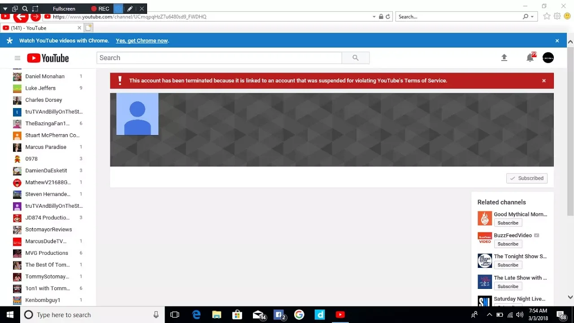Viewport: 574px width, 323px height.
Task: Open Mail app from taskbar
Action: pyautogui.click(x=258, y=314)
